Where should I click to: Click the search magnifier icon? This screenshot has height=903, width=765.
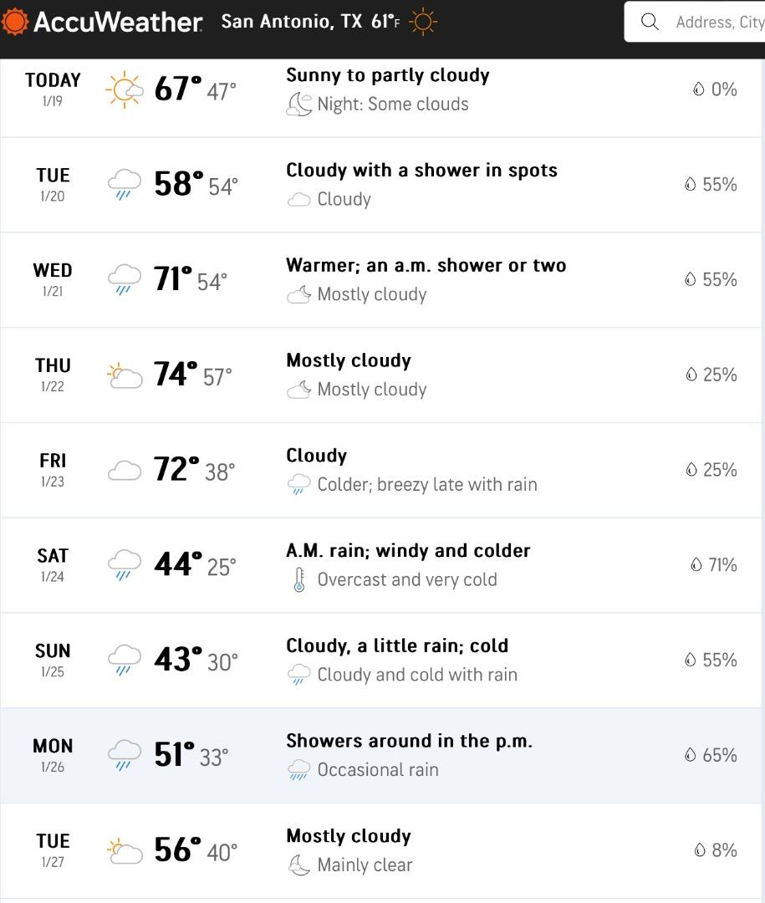tap(650, 23)
